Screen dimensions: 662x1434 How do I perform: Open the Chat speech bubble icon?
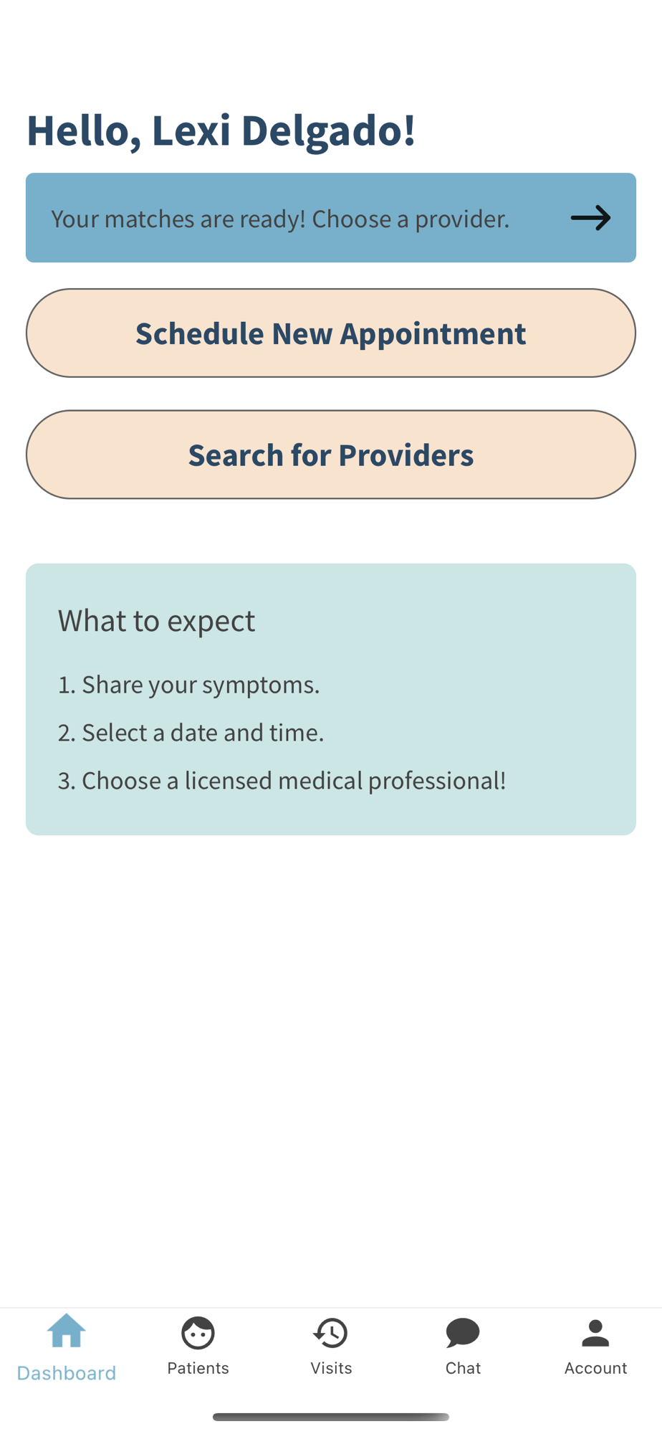coord(463,1333)
